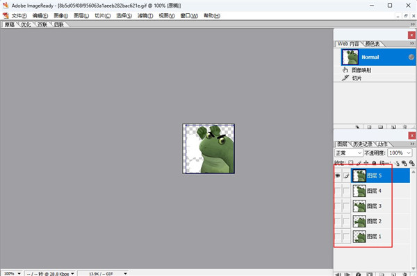Open the Web content panel flyout menu
The image size is (417, 276).
click(x=412, y=44)
